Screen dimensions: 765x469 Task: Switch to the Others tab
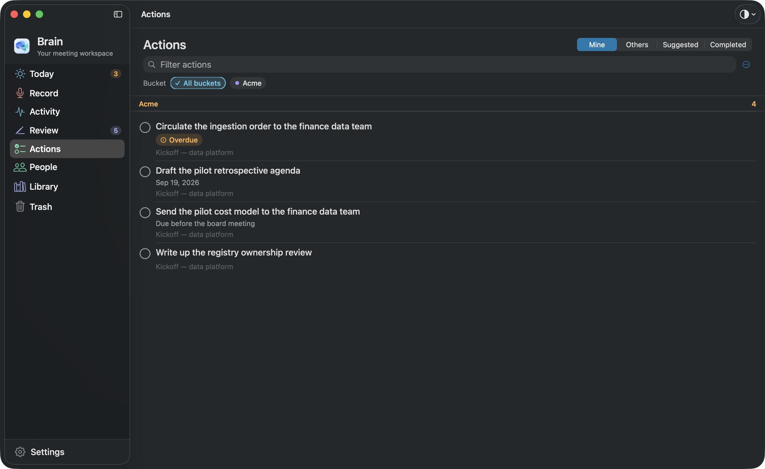pyautogui.click(x=637, y=45)
